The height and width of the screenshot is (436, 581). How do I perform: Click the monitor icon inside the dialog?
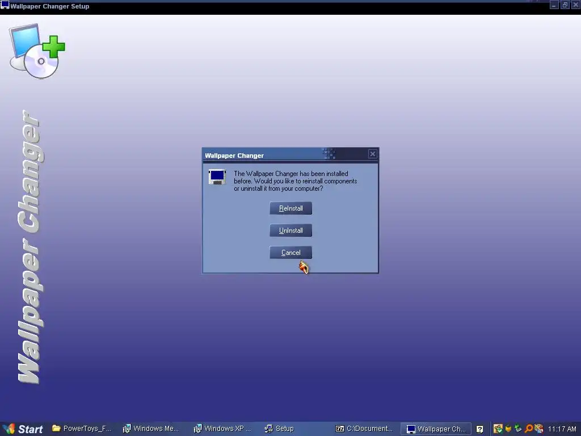[217, 177]
